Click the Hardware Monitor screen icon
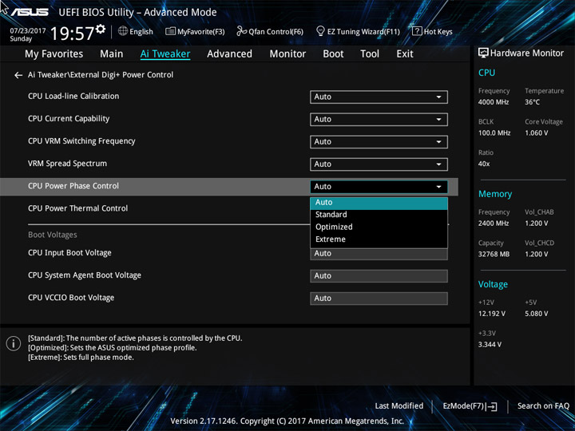This screenshot has height=431, width=575. tap(483, 53)
